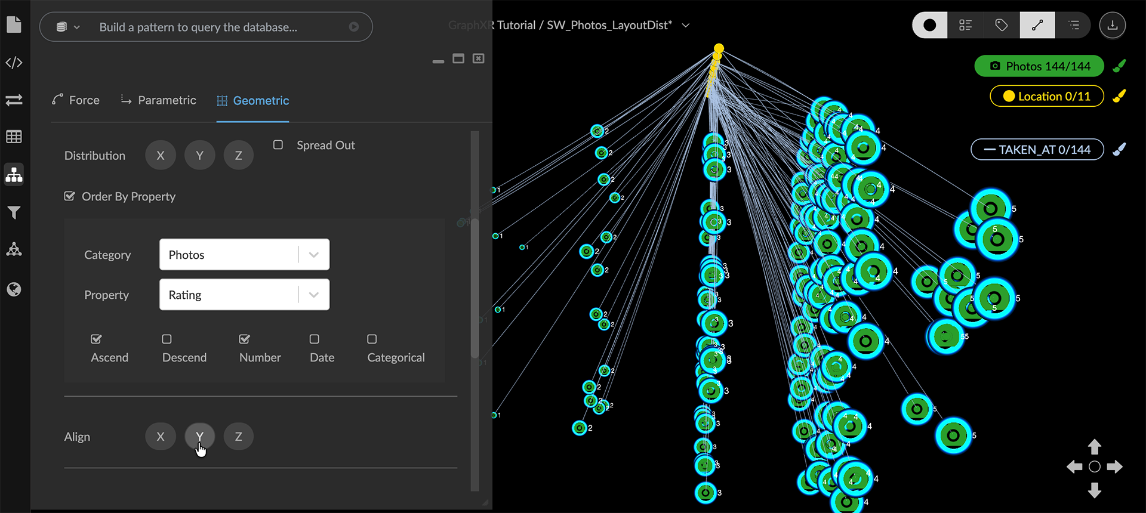Expand the project title dropdown chevron
This screenshot has height=513, width=1146.
[x=686, y=25]
